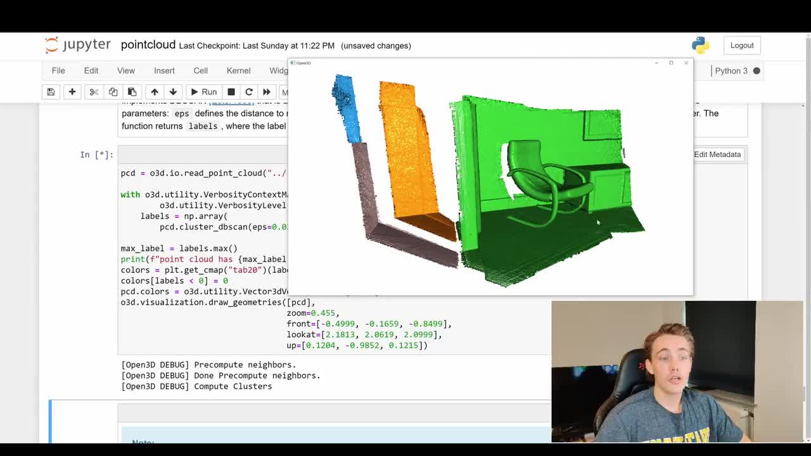Viewport: 811px width, 456px height.
Task: Click the blue point cloud cluster
Action: tap(347, 108)
